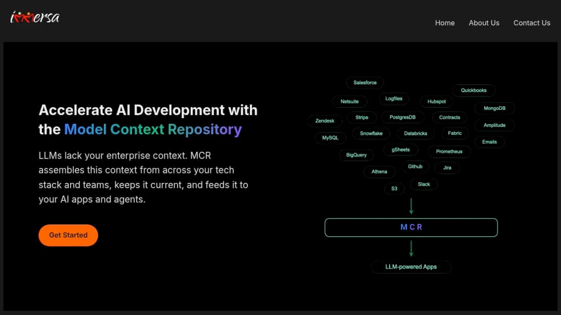This screenshot has height=315, width=561.
Task: Click the BigQuery pill
Action: click(x=356, y=155)
